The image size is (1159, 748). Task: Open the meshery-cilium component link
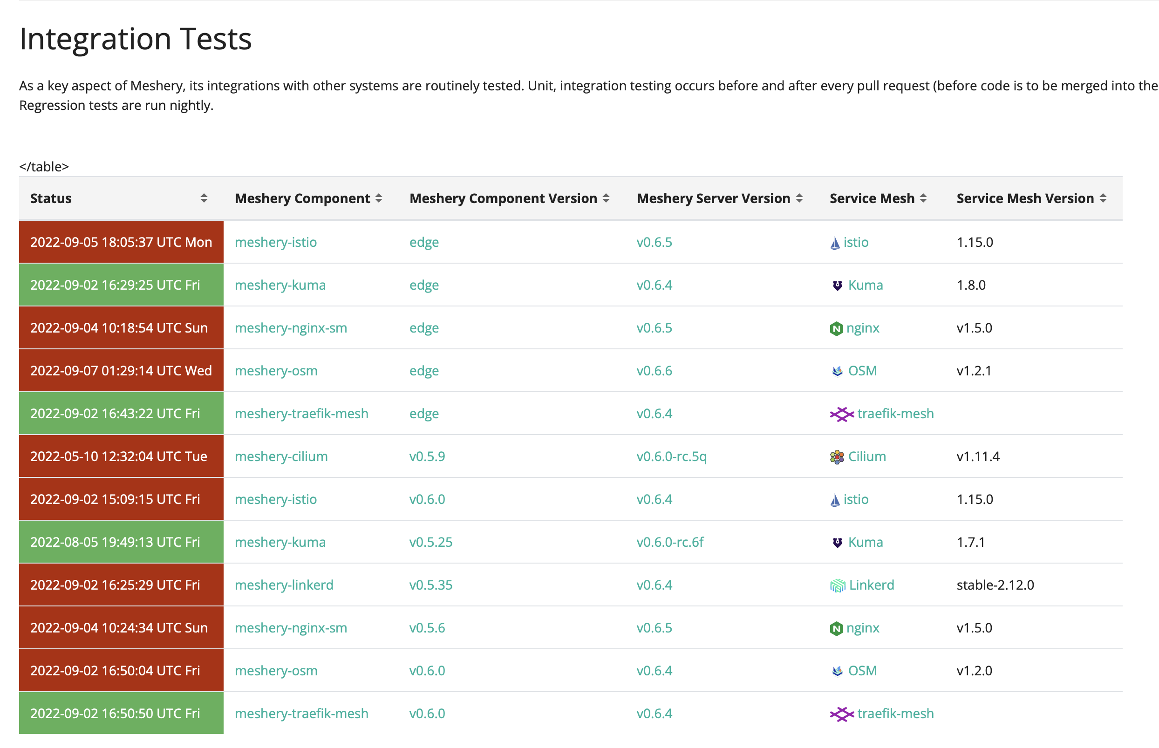[281, 456]
